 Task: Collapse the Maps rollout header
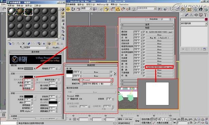pyautogui.click(x=147, y=28)
